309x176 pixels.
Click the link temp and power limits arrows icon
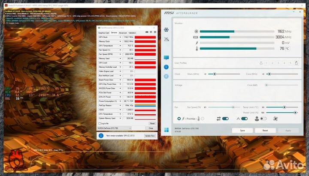tap(218, 119)
